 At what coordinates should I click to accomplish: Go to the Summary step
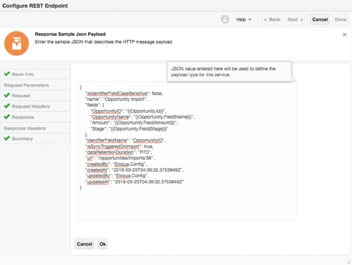click(x=22, y=139)
